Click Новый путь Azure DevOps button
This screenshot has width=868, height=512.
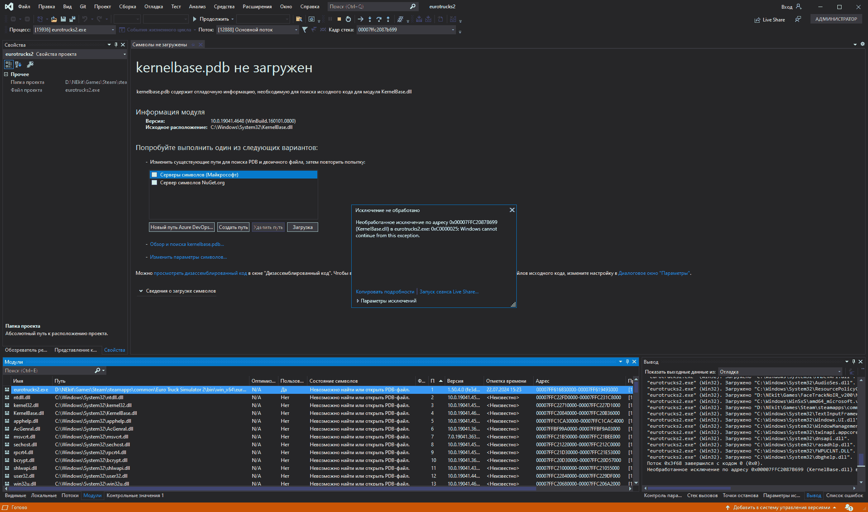click(182, 227)
